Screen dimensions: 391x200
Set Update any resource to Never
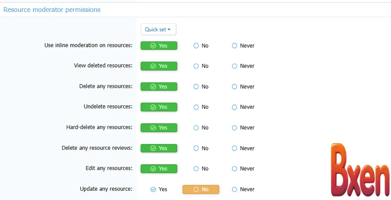pos(243,189)
